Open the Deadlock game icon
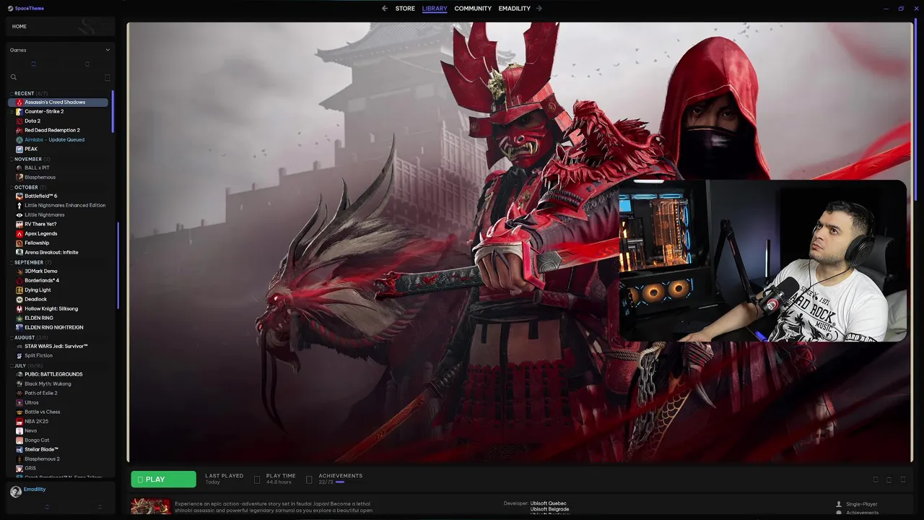This screenshot has height=520, width=924. click(19, 300)
